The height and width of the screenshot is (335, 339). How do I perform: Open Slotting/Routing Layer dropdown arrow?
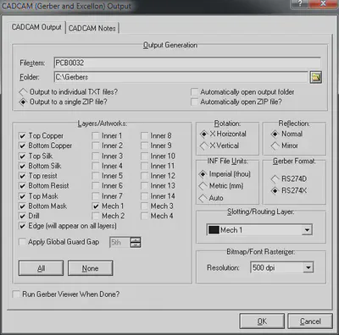(307, 230)
